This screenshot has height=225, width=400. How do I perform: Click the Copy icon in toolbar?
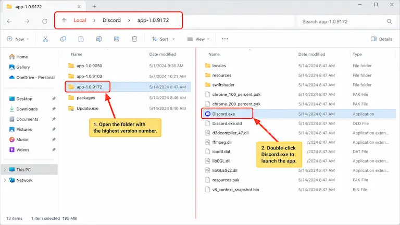tap(63, 39)
